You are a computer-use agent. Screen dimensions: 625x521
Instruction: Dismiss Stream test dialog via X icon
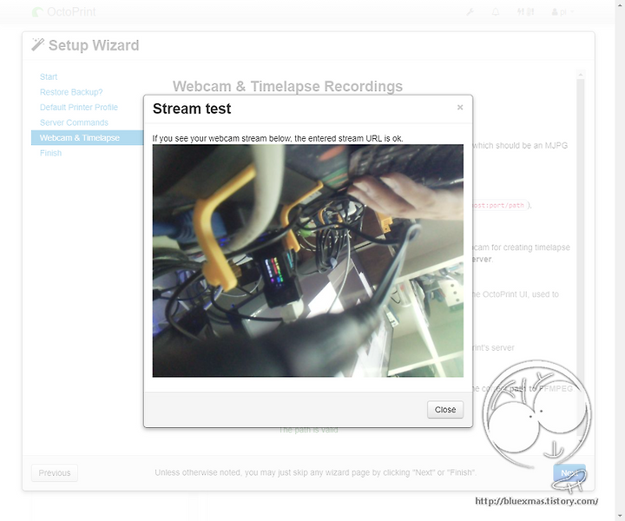click(460, 107)
